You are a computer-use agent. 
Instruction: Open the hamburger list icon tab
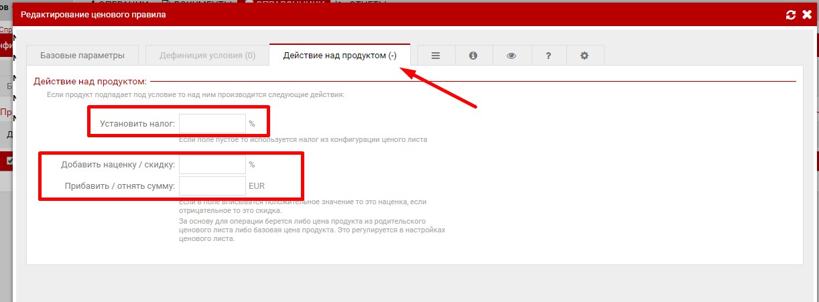point(436,56)
